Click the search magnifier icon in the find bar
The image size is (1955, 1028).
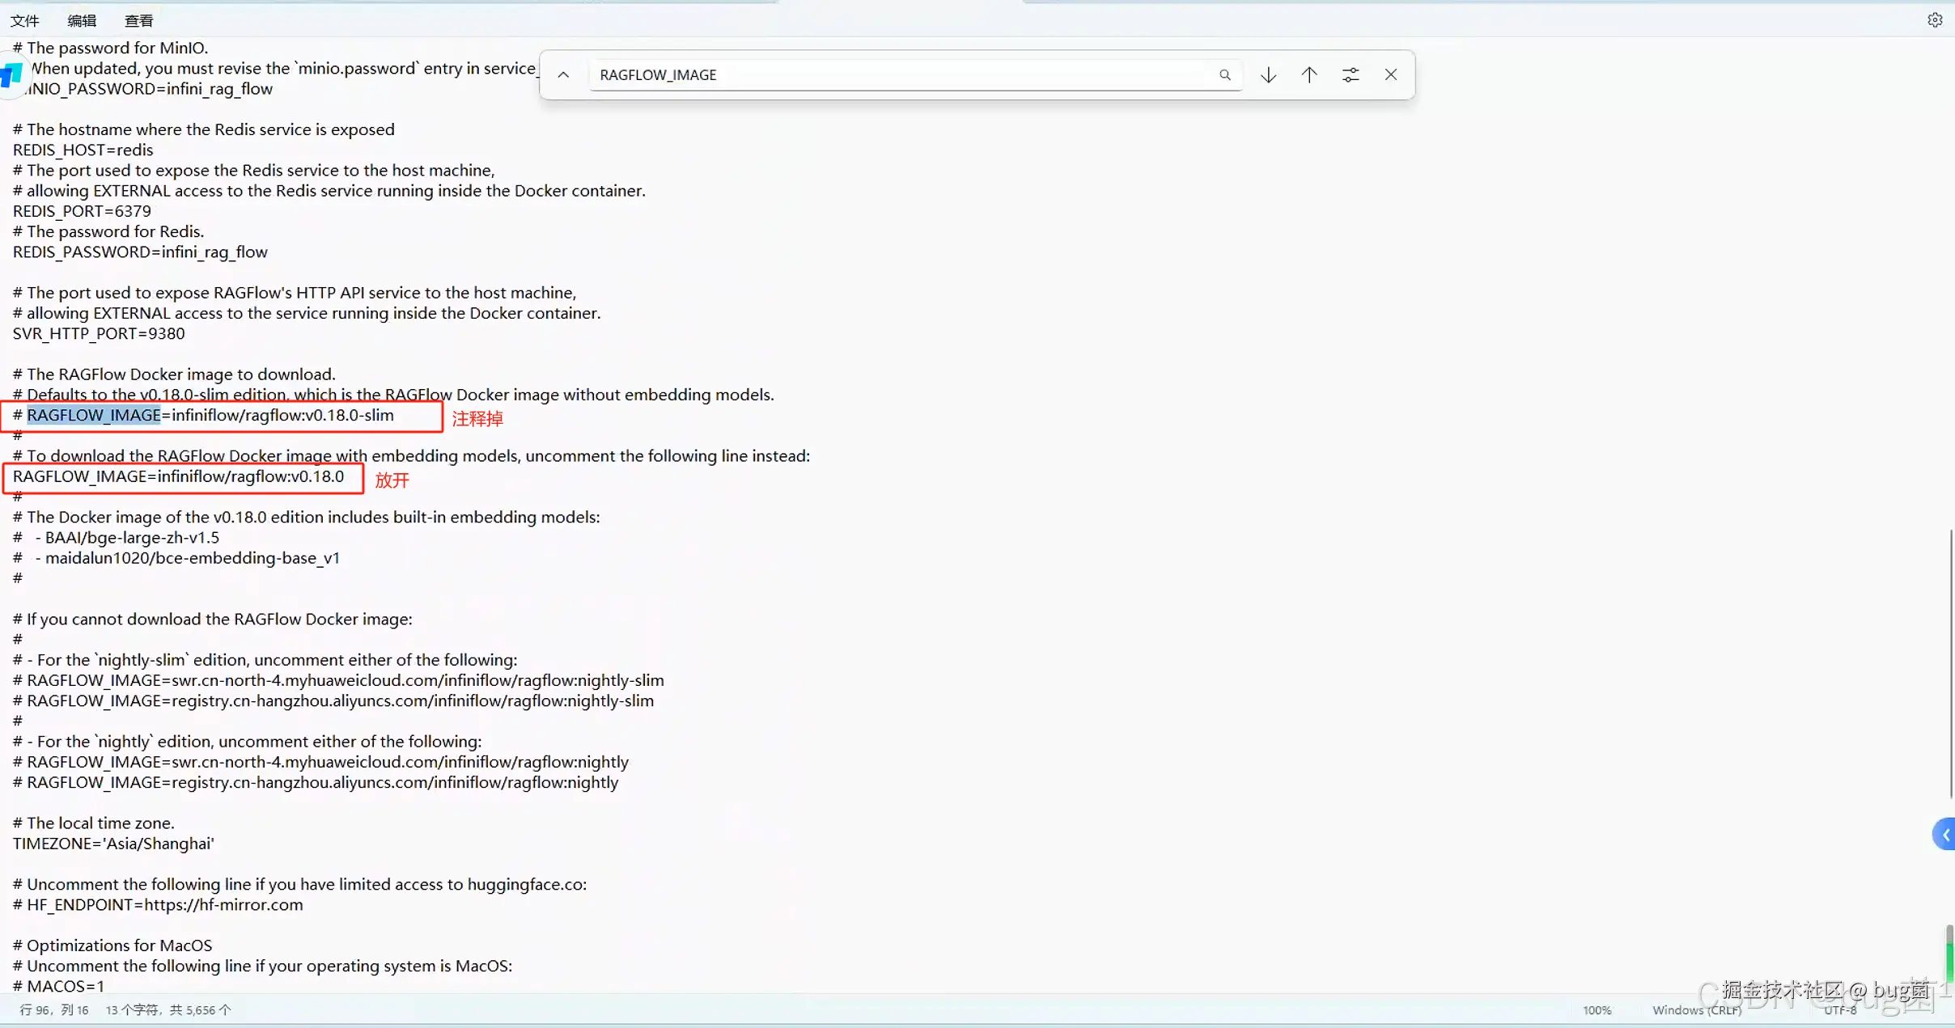1224,74
